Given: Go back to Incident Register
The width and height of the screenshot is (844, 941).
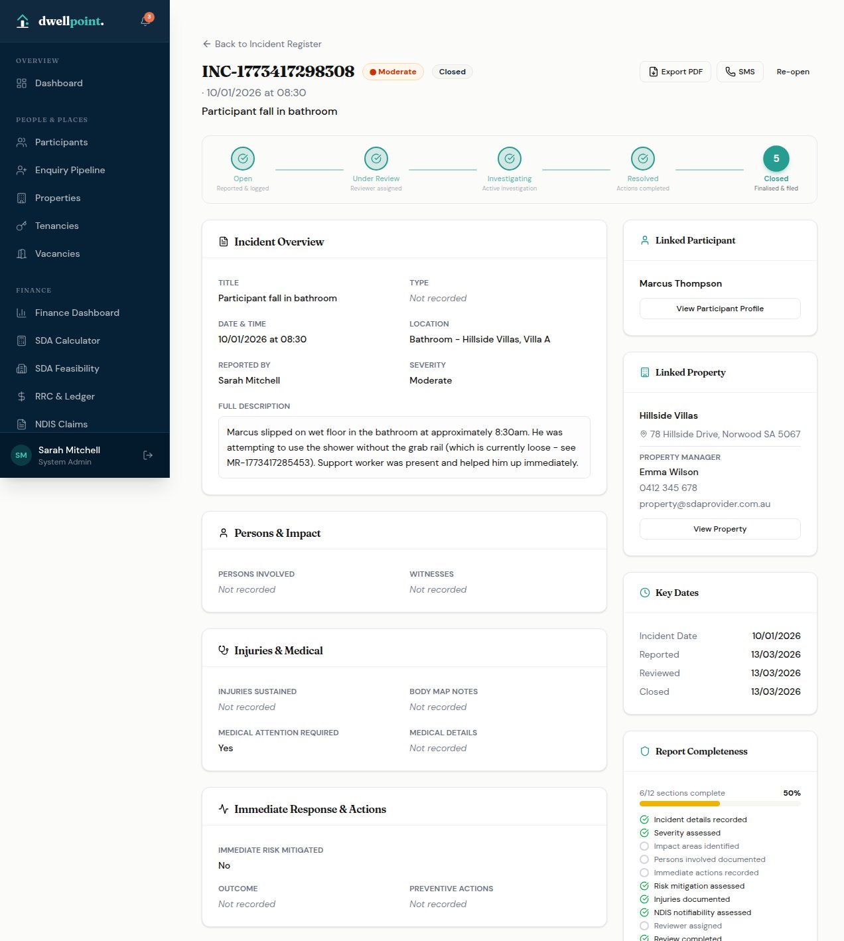Looking at the screenshot, I should point(262,44).
